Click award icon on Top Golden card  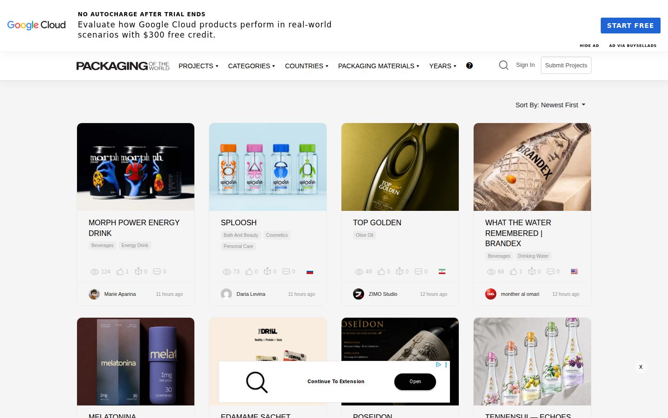click(x=399, y=271)
